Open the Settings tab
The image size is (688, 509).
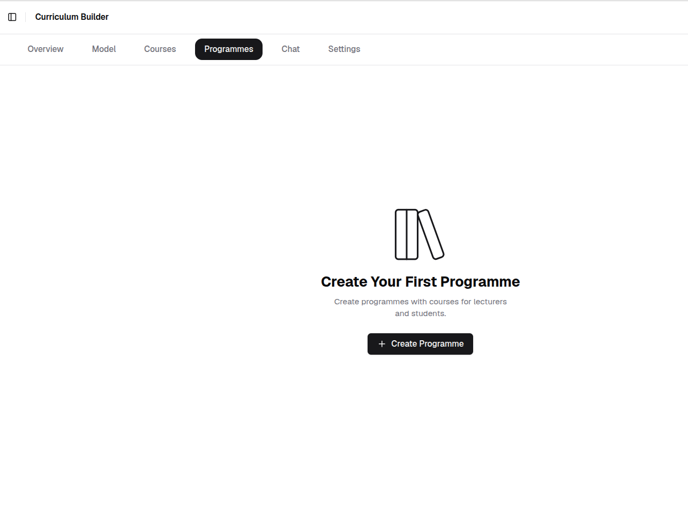tap(344, 49)
